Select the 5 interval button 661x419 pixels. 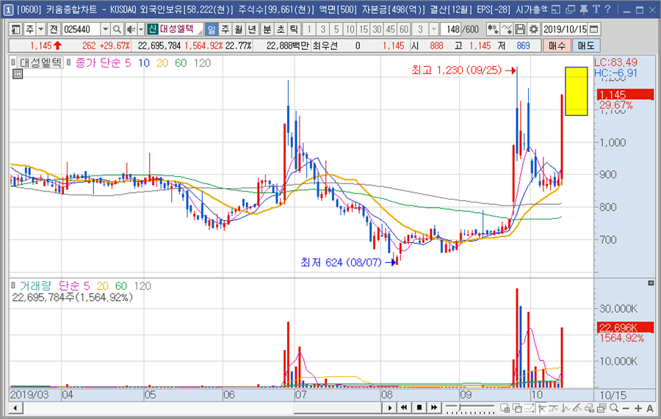tap(336, 29)
